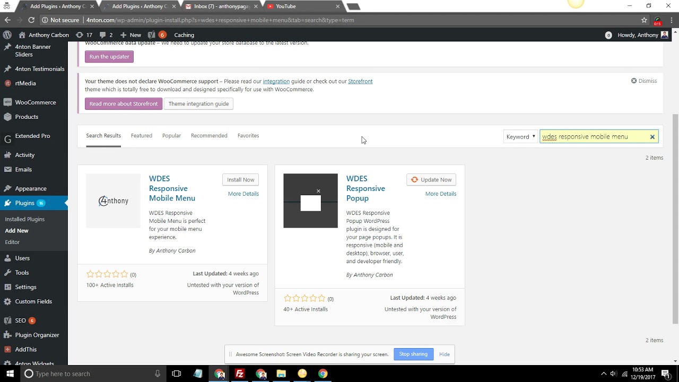Open AddThis in the sidebar
This screenshot has height=382, width=679.
[34, 350]
